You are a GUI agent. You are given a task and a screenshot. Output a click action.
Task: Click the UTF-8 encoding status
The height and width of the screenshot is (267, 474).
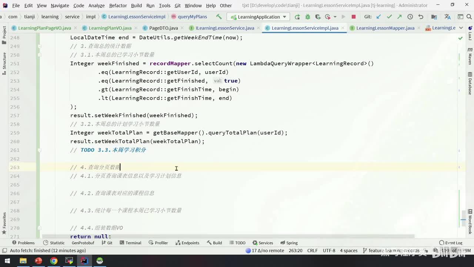coord(329,251)
